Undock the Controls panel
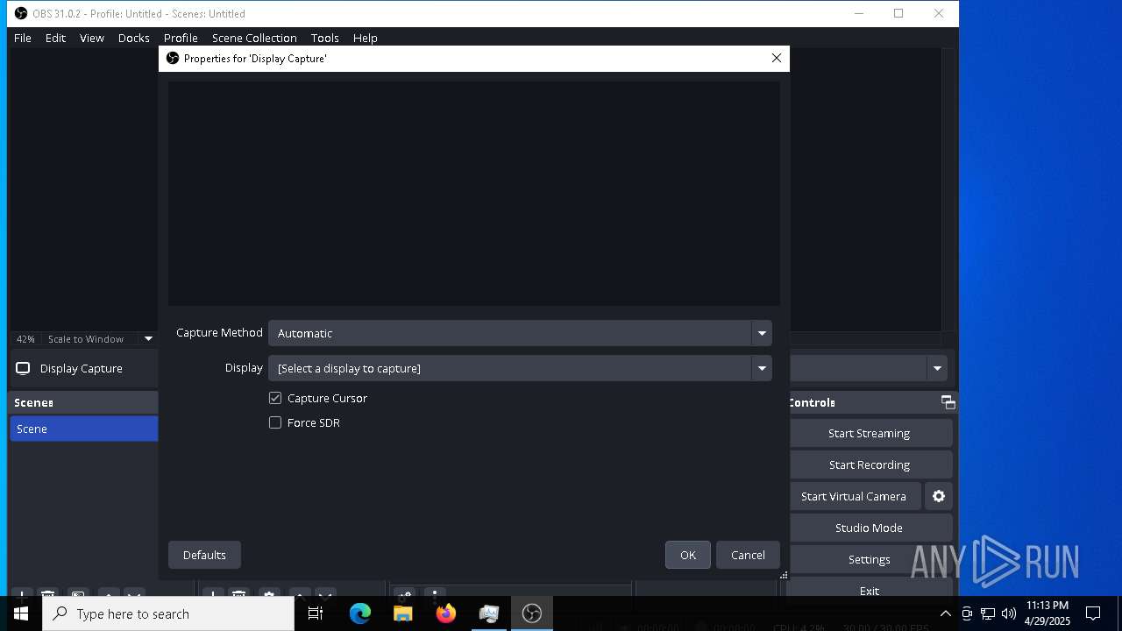This screenshot has width=1122, height=631. click(948, 402)
